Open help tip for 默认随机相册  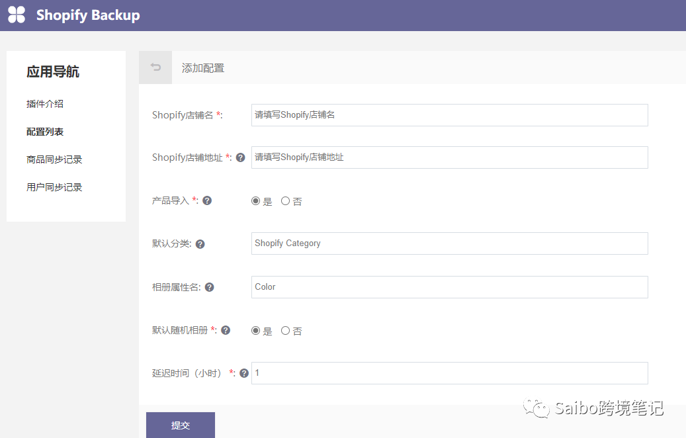226,329
